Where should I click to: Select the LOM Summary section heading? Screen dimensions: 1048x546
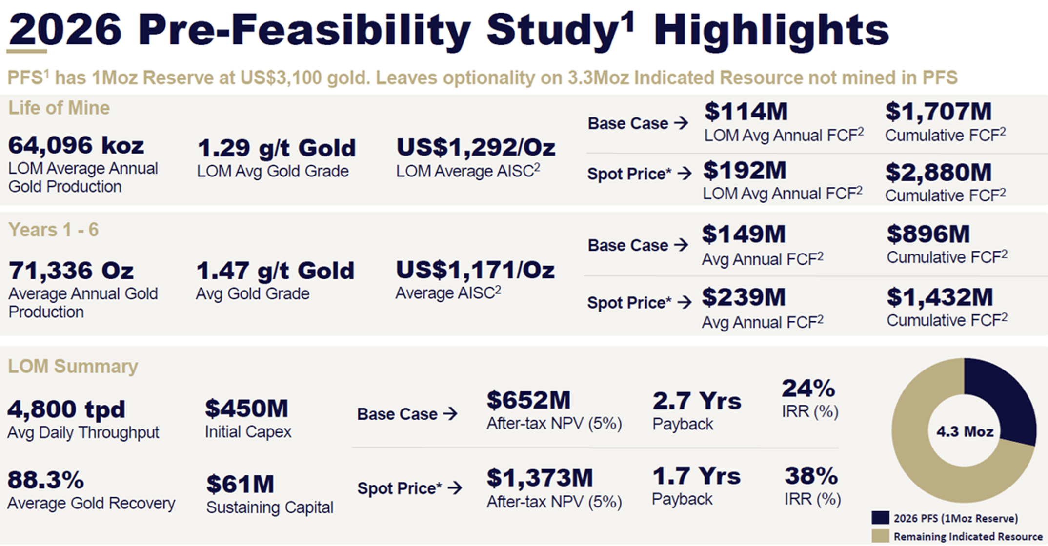coord(73,366)
